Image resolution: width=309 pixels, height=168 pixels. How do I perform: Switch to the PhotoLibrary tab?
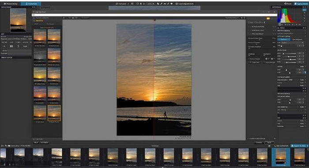(x=11, y=4)
